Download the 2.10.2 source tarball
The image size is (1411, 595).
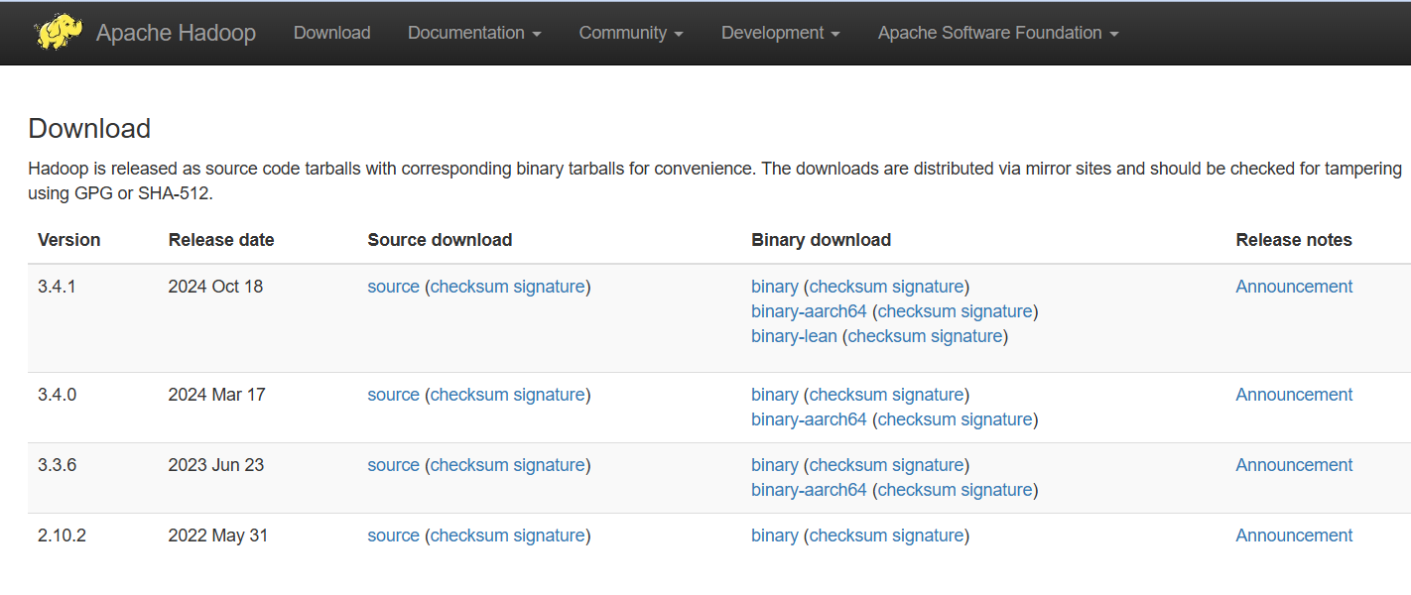pyautogui.click(x=393, y=535)
